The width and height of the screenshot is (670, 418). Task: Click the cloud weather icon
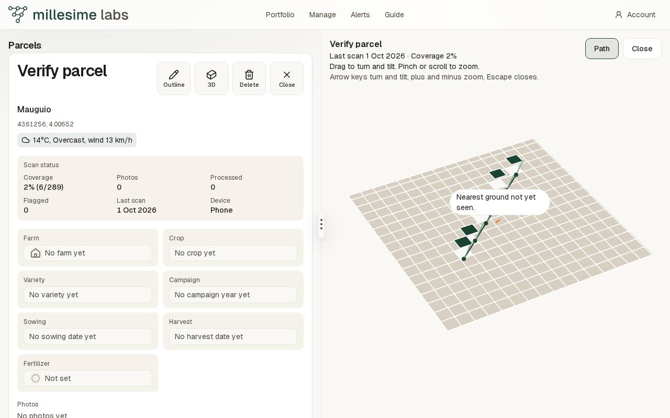point(26,140)
